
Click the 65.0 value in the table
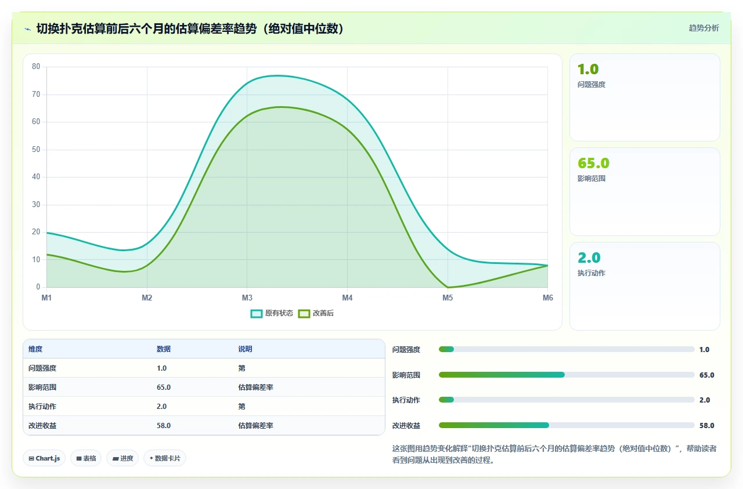164,387
